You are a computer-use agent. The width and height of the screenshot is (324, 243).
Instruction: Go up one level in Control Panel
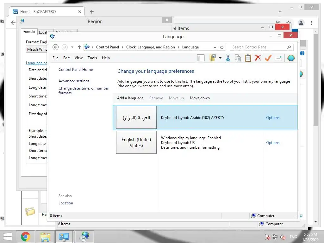[79, 47]
